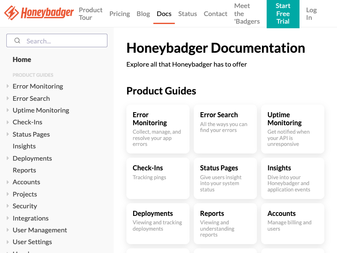Click the 'Product Guides' main heading
Screen dimensions: 337x253
click(x=161, y=91)
